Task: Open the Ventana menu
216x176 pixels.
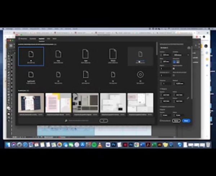Action: click(68, 29)
